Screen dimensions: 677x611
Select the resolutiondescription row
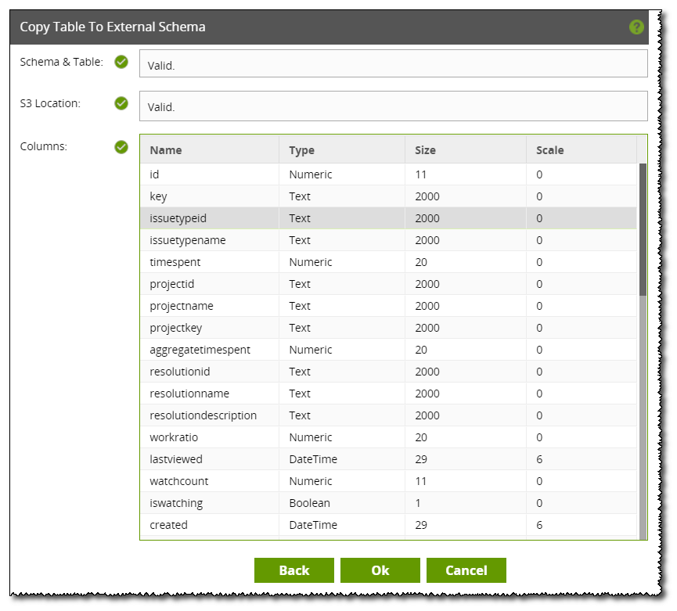(x=388, y=415)
